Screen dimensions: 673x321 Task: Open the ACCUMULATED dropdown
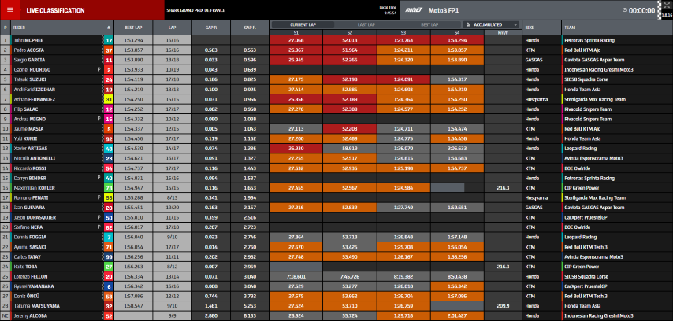pyautogui.click(x=491, y=25)
